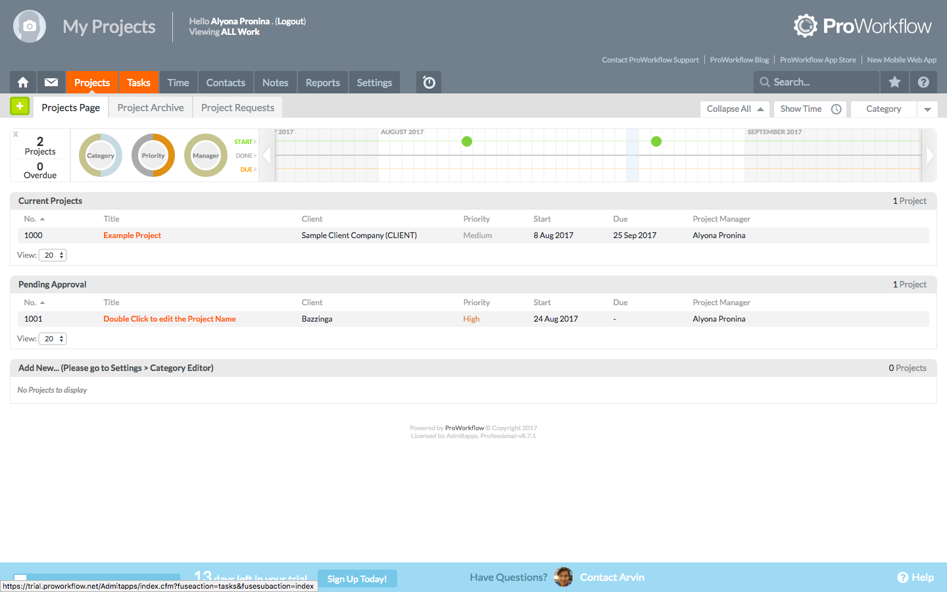This screenshot has height=592, width=947.
Task: Open the Priority donut chart
Action: pyautogui.click(x=153, y=155)
